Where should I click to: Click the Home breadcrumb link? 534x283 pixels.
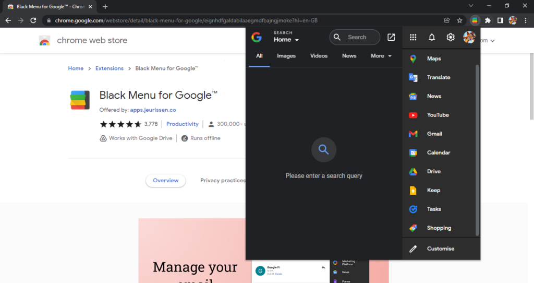[76, 68]
